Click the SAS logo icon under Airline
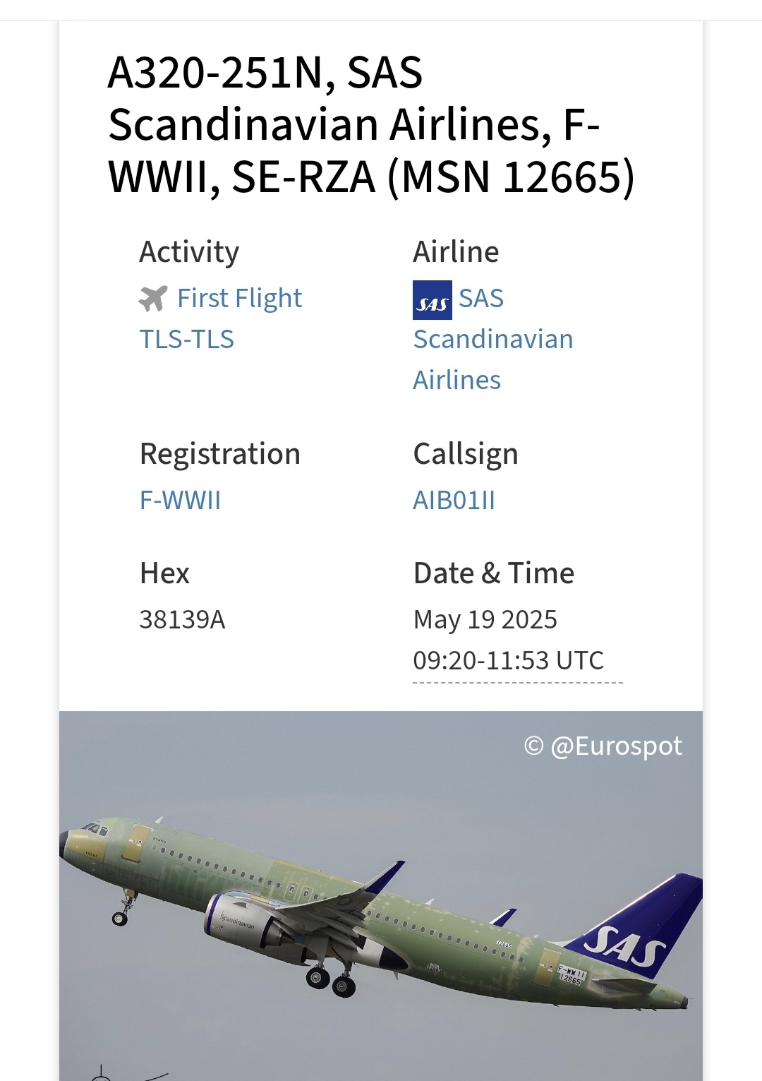The height and width of the screenshot is (1081, 762). (432, 300)
